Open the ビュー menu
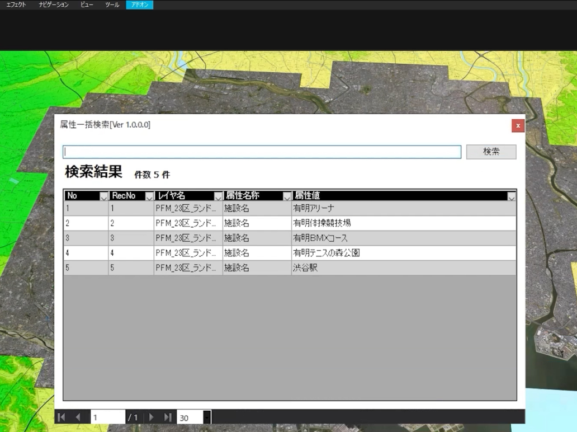Image resolution: width=577 pixels, height=432 pixels. [x=88, y=4]
